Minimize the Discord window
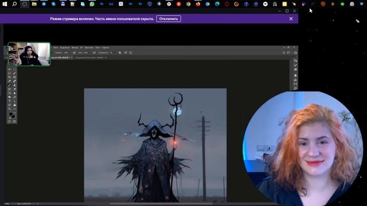 279,11
